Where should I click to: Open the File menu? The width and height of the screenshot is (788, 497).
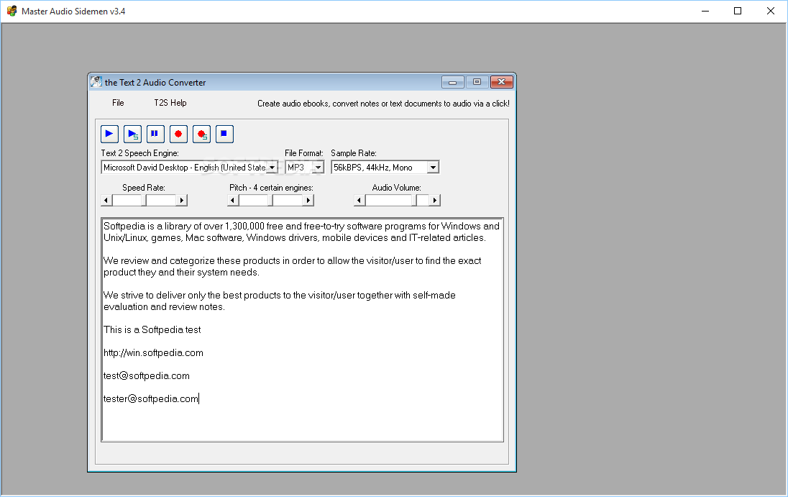[x=118, y=103]
